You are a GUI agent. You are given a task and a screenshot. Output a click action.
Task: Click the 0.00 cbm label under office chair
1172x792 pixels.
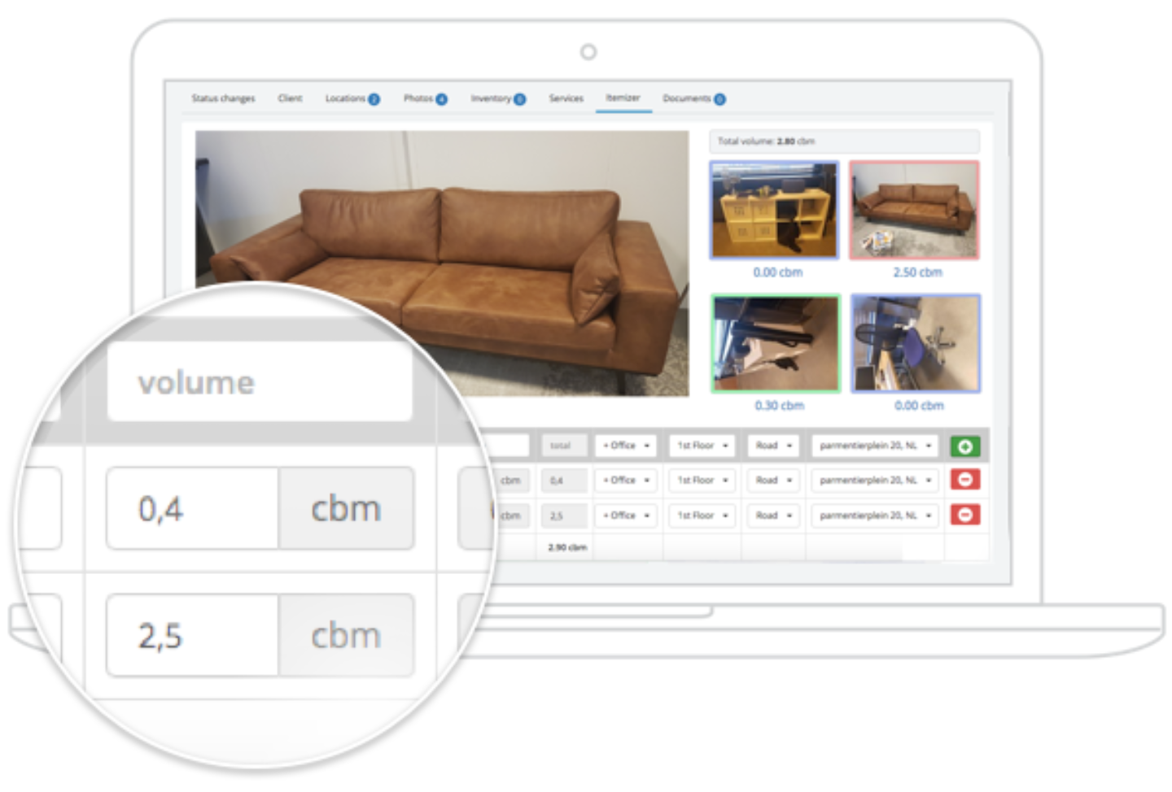coord(919,406)
